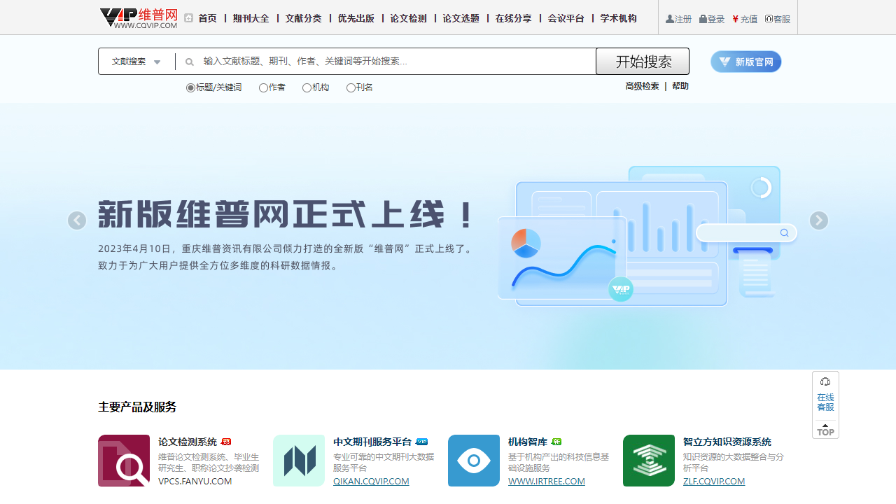Screen dimensions: 896x504
Task: Go to next banner slide arrow
Action: pos(819,220)
